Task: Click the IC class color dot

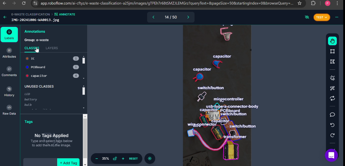Action: (27, 59)
